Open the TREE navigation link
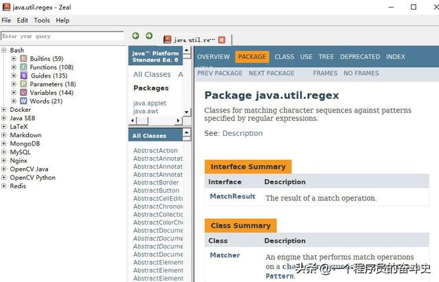The width and height of the screenshot is (439, 282). pyautogui.click(x=327, y=57)
